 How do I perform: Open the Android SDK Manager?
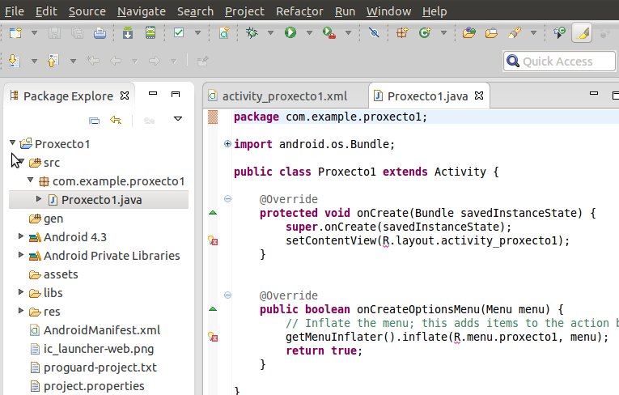(x=128, y=32)
